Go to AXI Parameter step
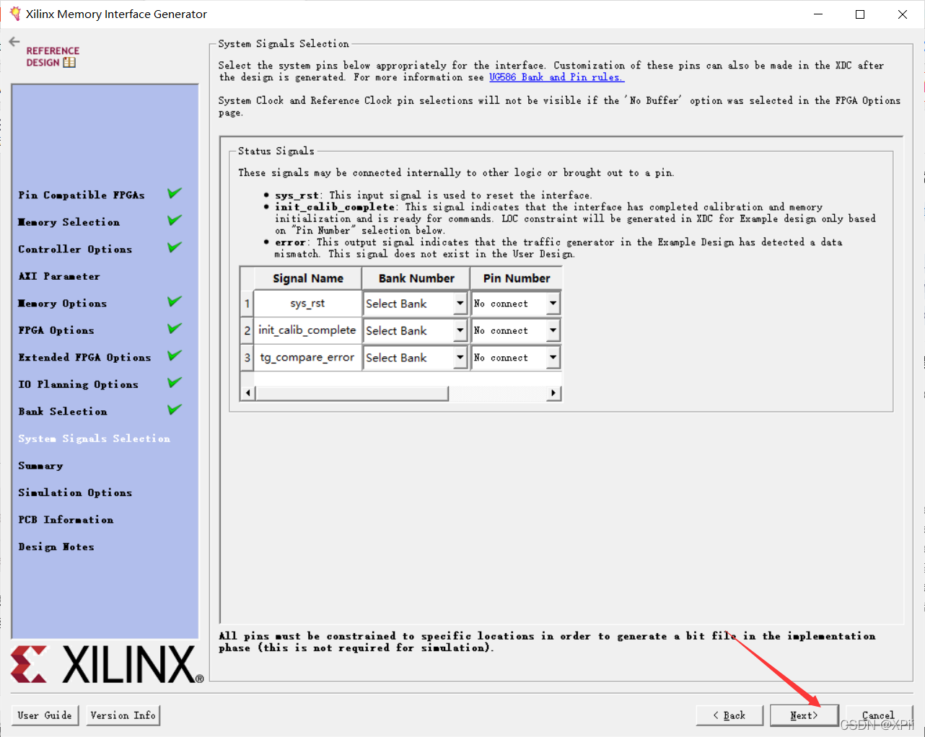 [59, 276]
